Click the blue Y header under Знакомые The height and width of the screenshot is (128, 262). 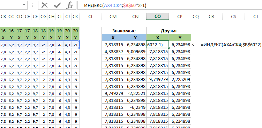pos(135,38)
